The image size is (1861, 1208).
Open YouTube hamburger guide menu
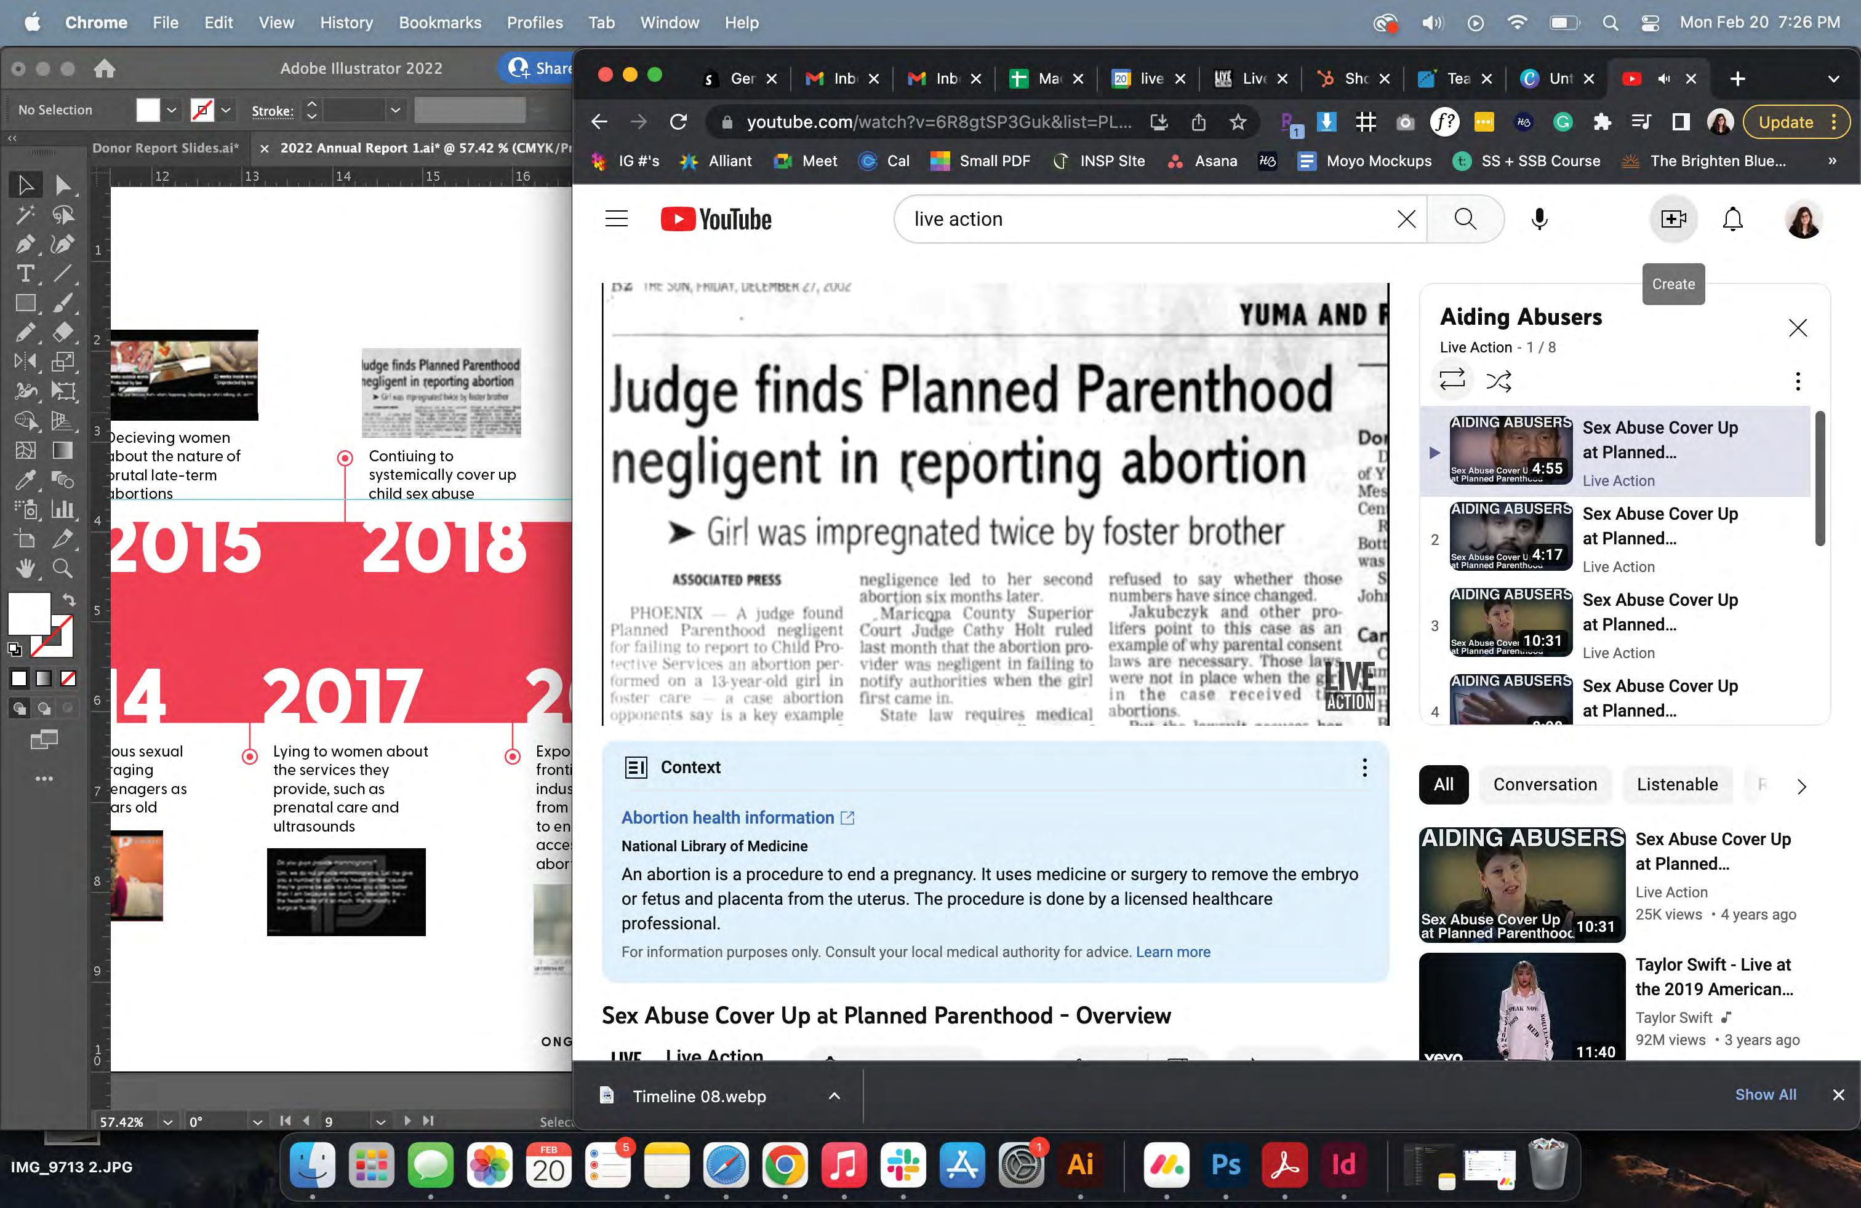pyautogui.click(x=616, y=220)
